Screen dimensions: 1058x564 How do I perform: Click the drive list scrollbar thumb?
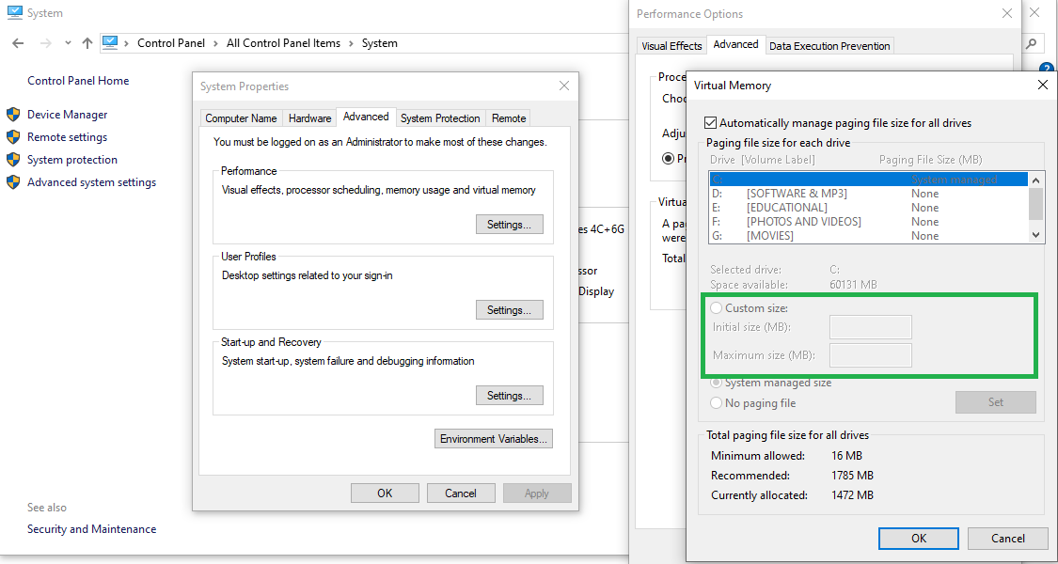pyautogui.click(x=1035, y=203)
